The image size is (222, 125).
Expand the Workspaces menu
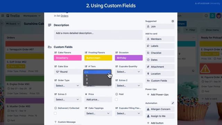(32, 16)
